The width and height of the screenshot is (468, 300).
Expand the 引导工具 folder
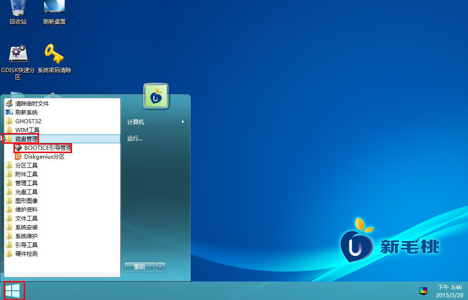[62, 245]
